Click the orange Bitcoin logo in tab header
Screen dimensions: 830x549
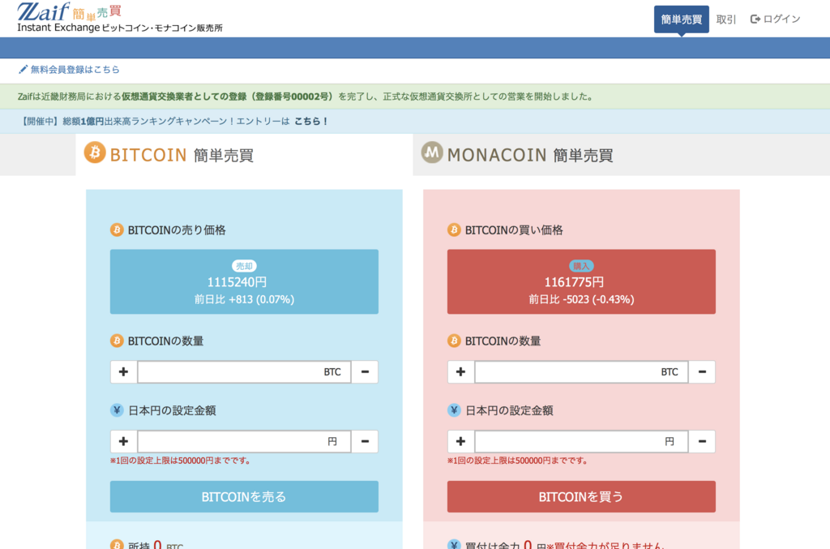pyautogui.click(x=96, y=152)
